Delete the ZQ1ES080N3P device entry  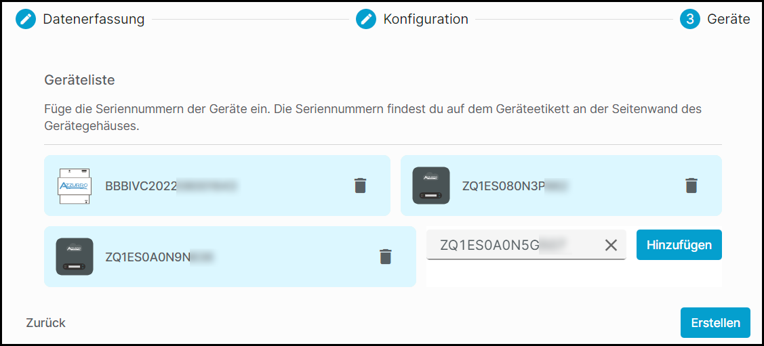point(691,186)
